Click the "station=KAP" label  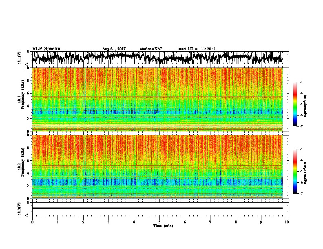[151, 49]
